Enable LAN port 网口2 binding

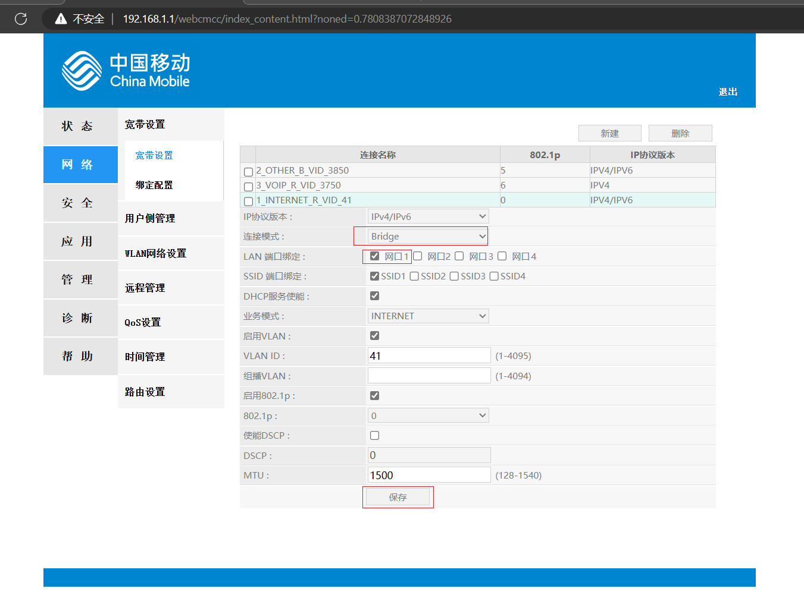tap(418, 256)
